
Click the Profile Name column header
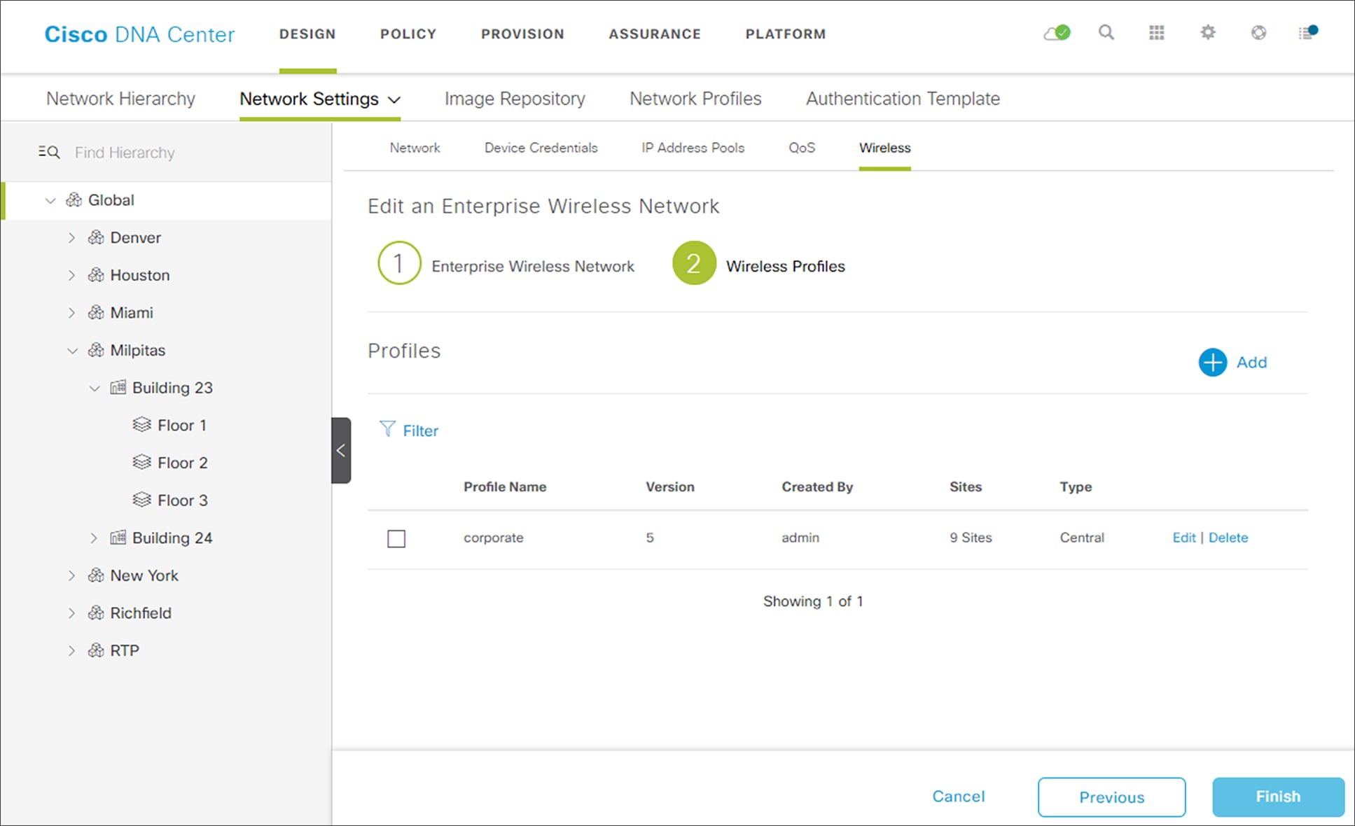coord(505,486)
